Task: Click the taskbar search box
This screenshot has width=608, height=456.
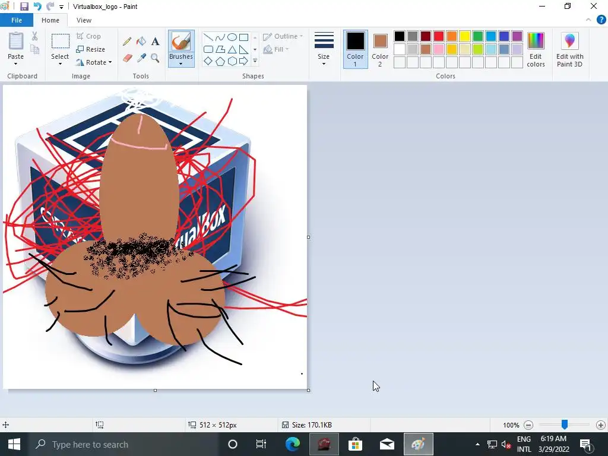Action: [123, 444]
